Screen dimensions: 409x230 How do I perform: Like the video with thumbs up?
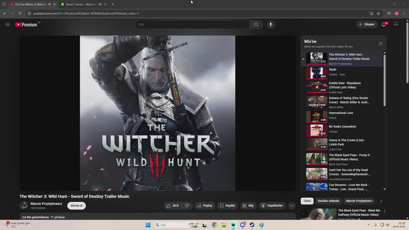point(172,206)
